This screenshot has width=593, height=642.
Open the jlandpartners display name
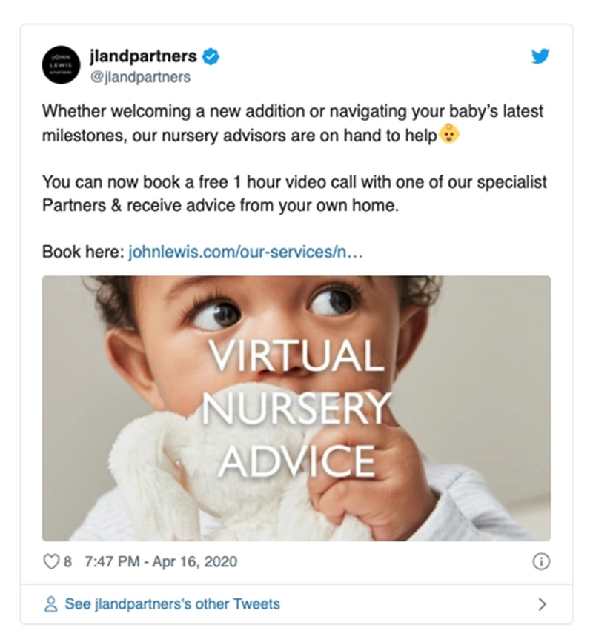[x=144, y=56]
